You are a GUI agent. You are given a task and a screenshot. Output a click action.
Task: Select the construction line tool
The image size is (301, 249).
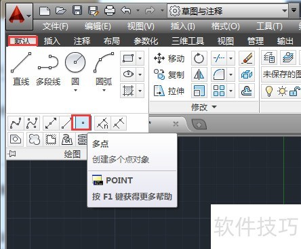click(51, 123)
